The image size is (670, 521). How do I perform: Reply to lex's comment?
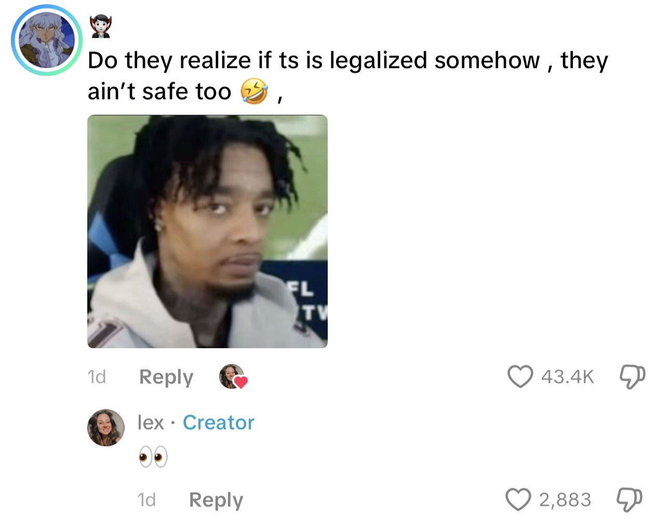pos(216,500)
